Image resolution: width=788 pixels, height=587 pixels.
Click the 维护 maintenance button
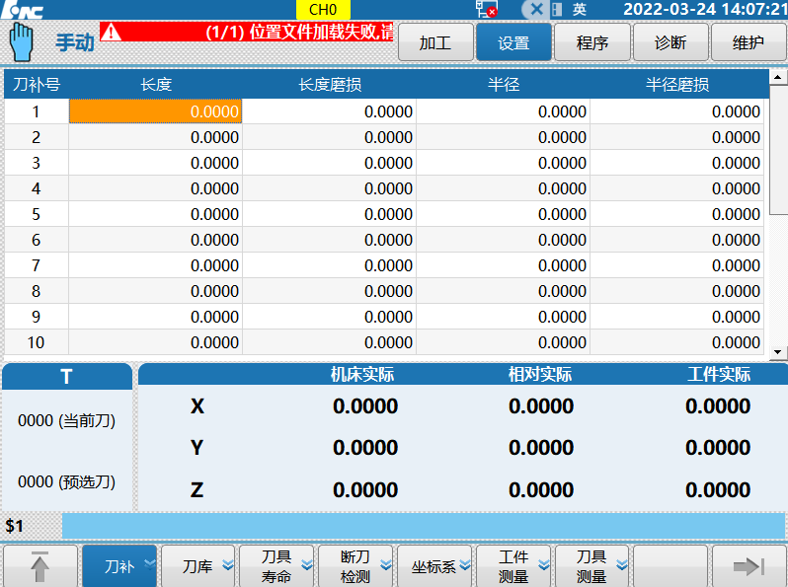click(749, 43)
